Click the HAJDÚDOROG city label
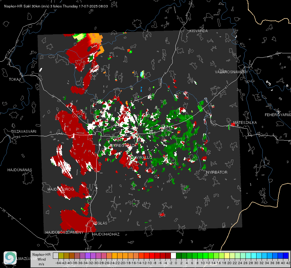This screenshot has height=268, width=291. pyautogui.click(x=61, y=189)
